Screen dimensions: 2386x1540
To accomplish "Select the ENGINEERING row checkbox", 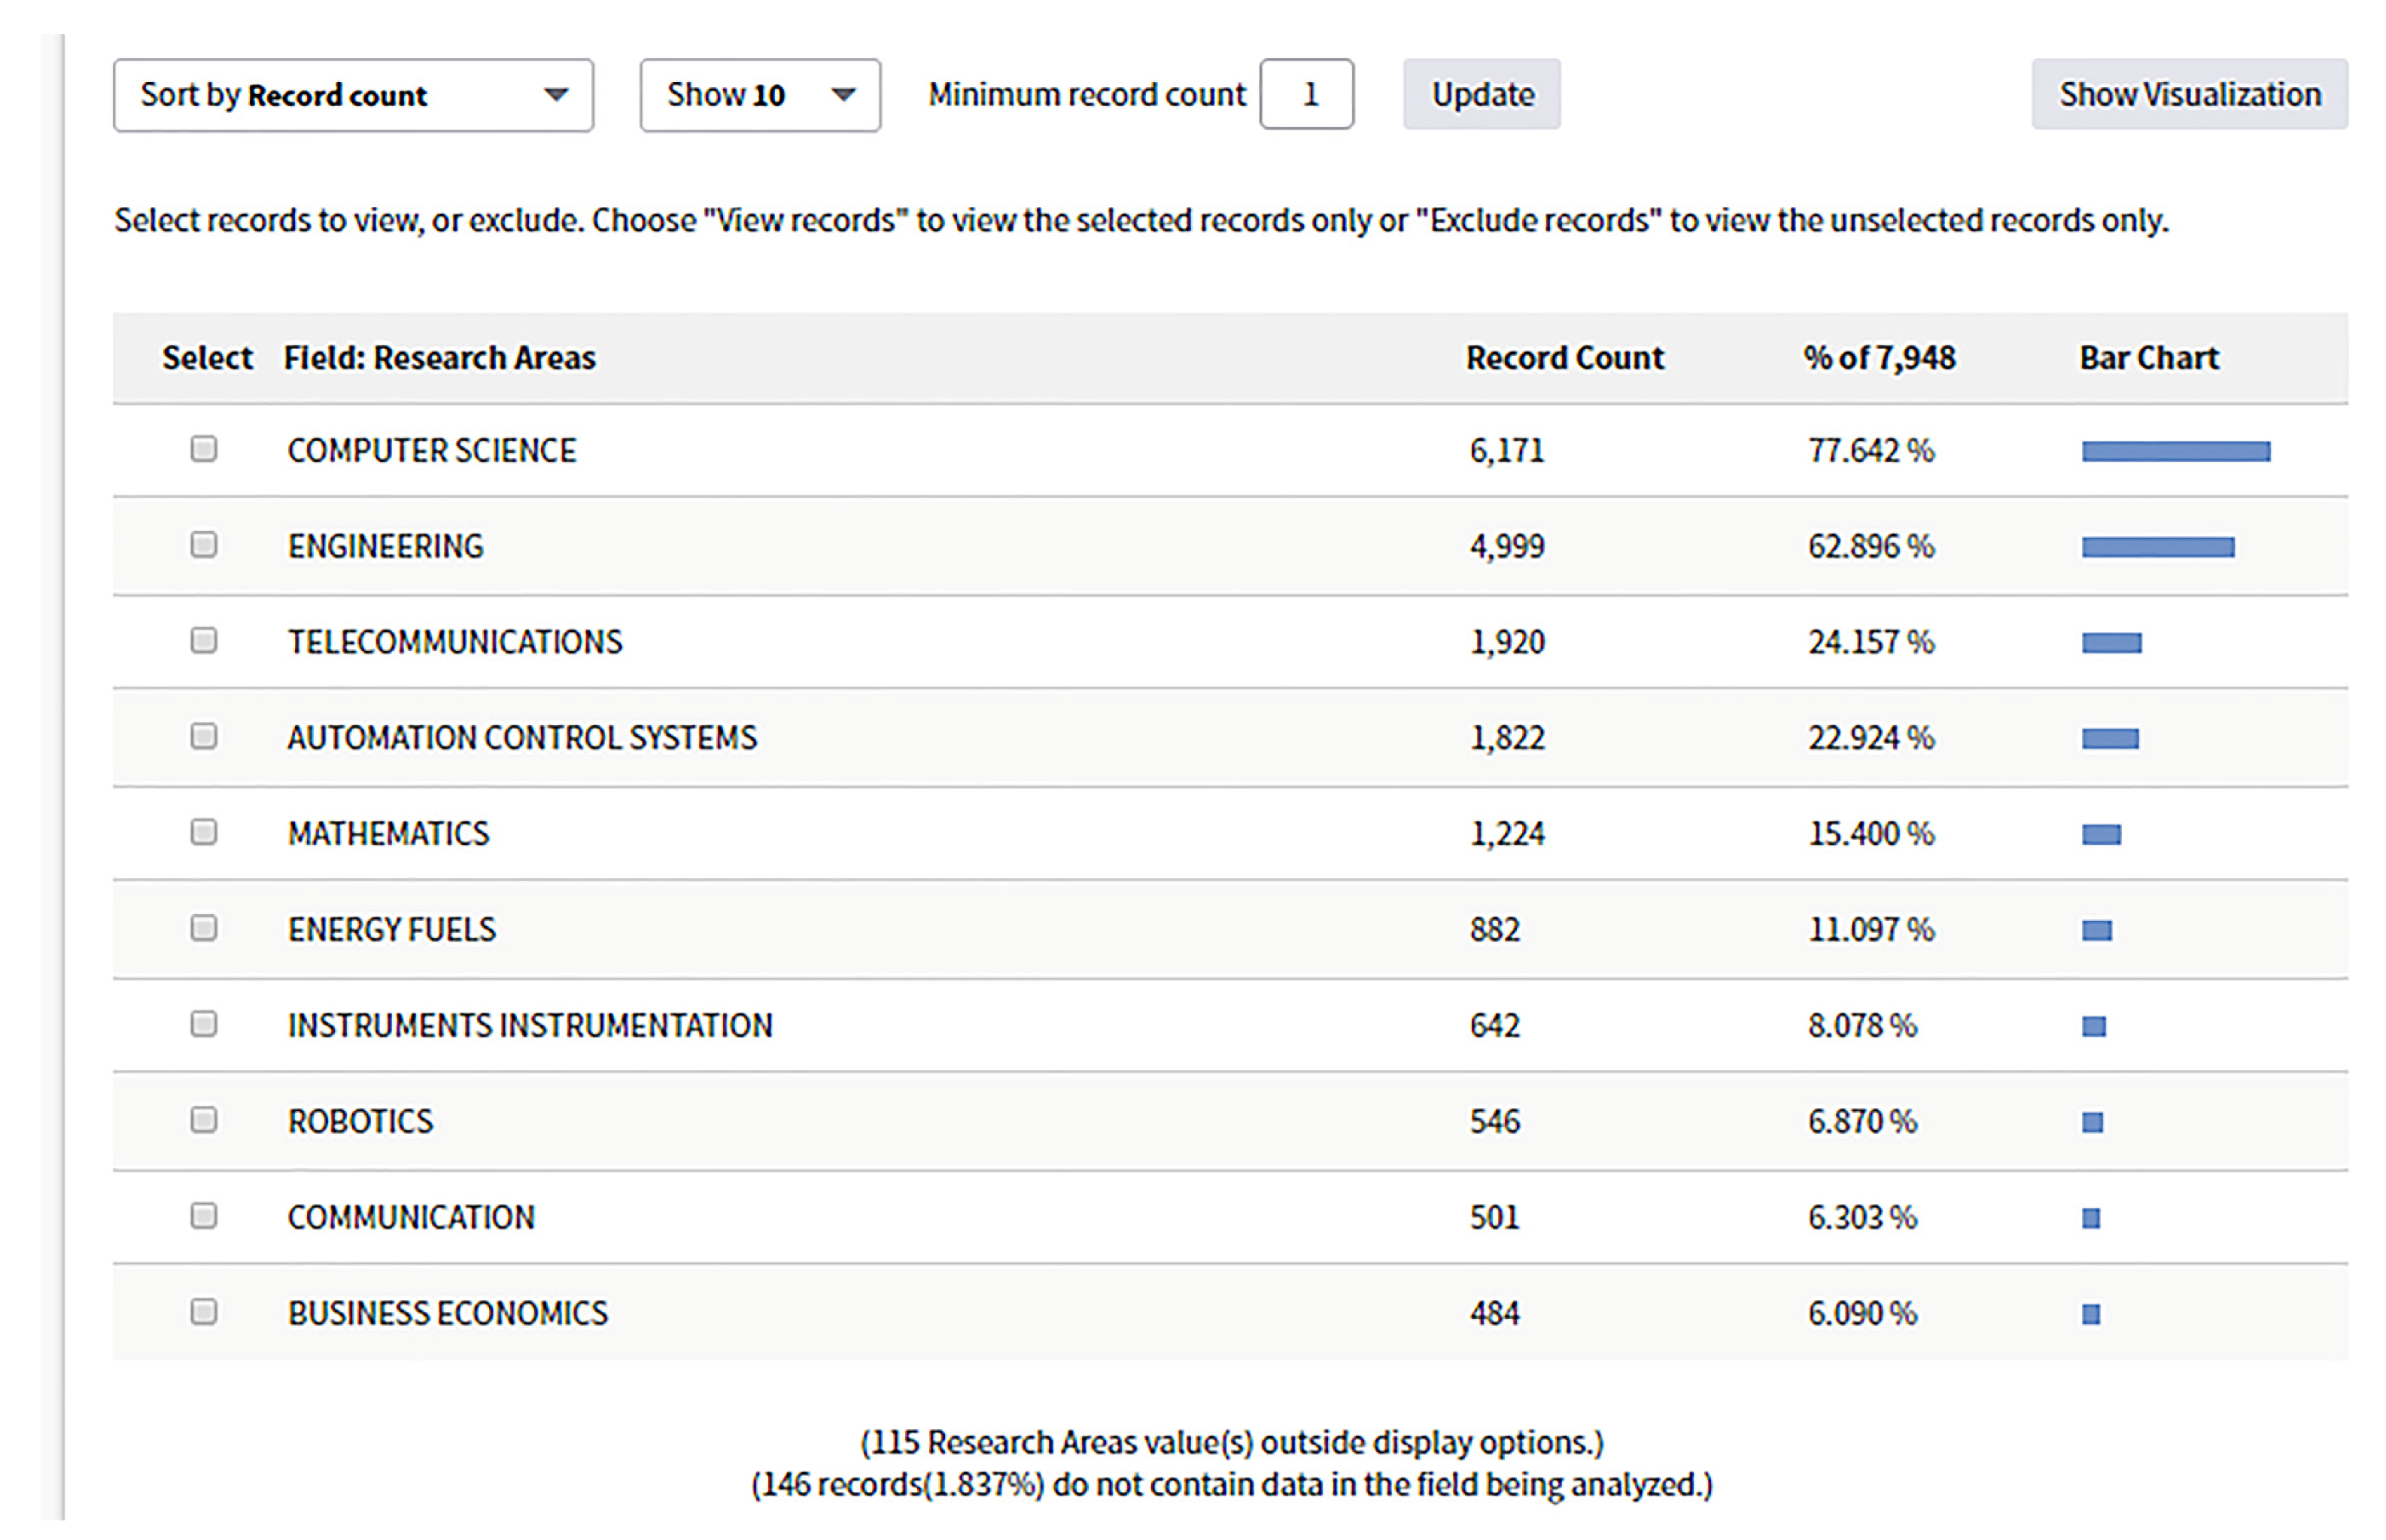I will (x=203, y=545).
